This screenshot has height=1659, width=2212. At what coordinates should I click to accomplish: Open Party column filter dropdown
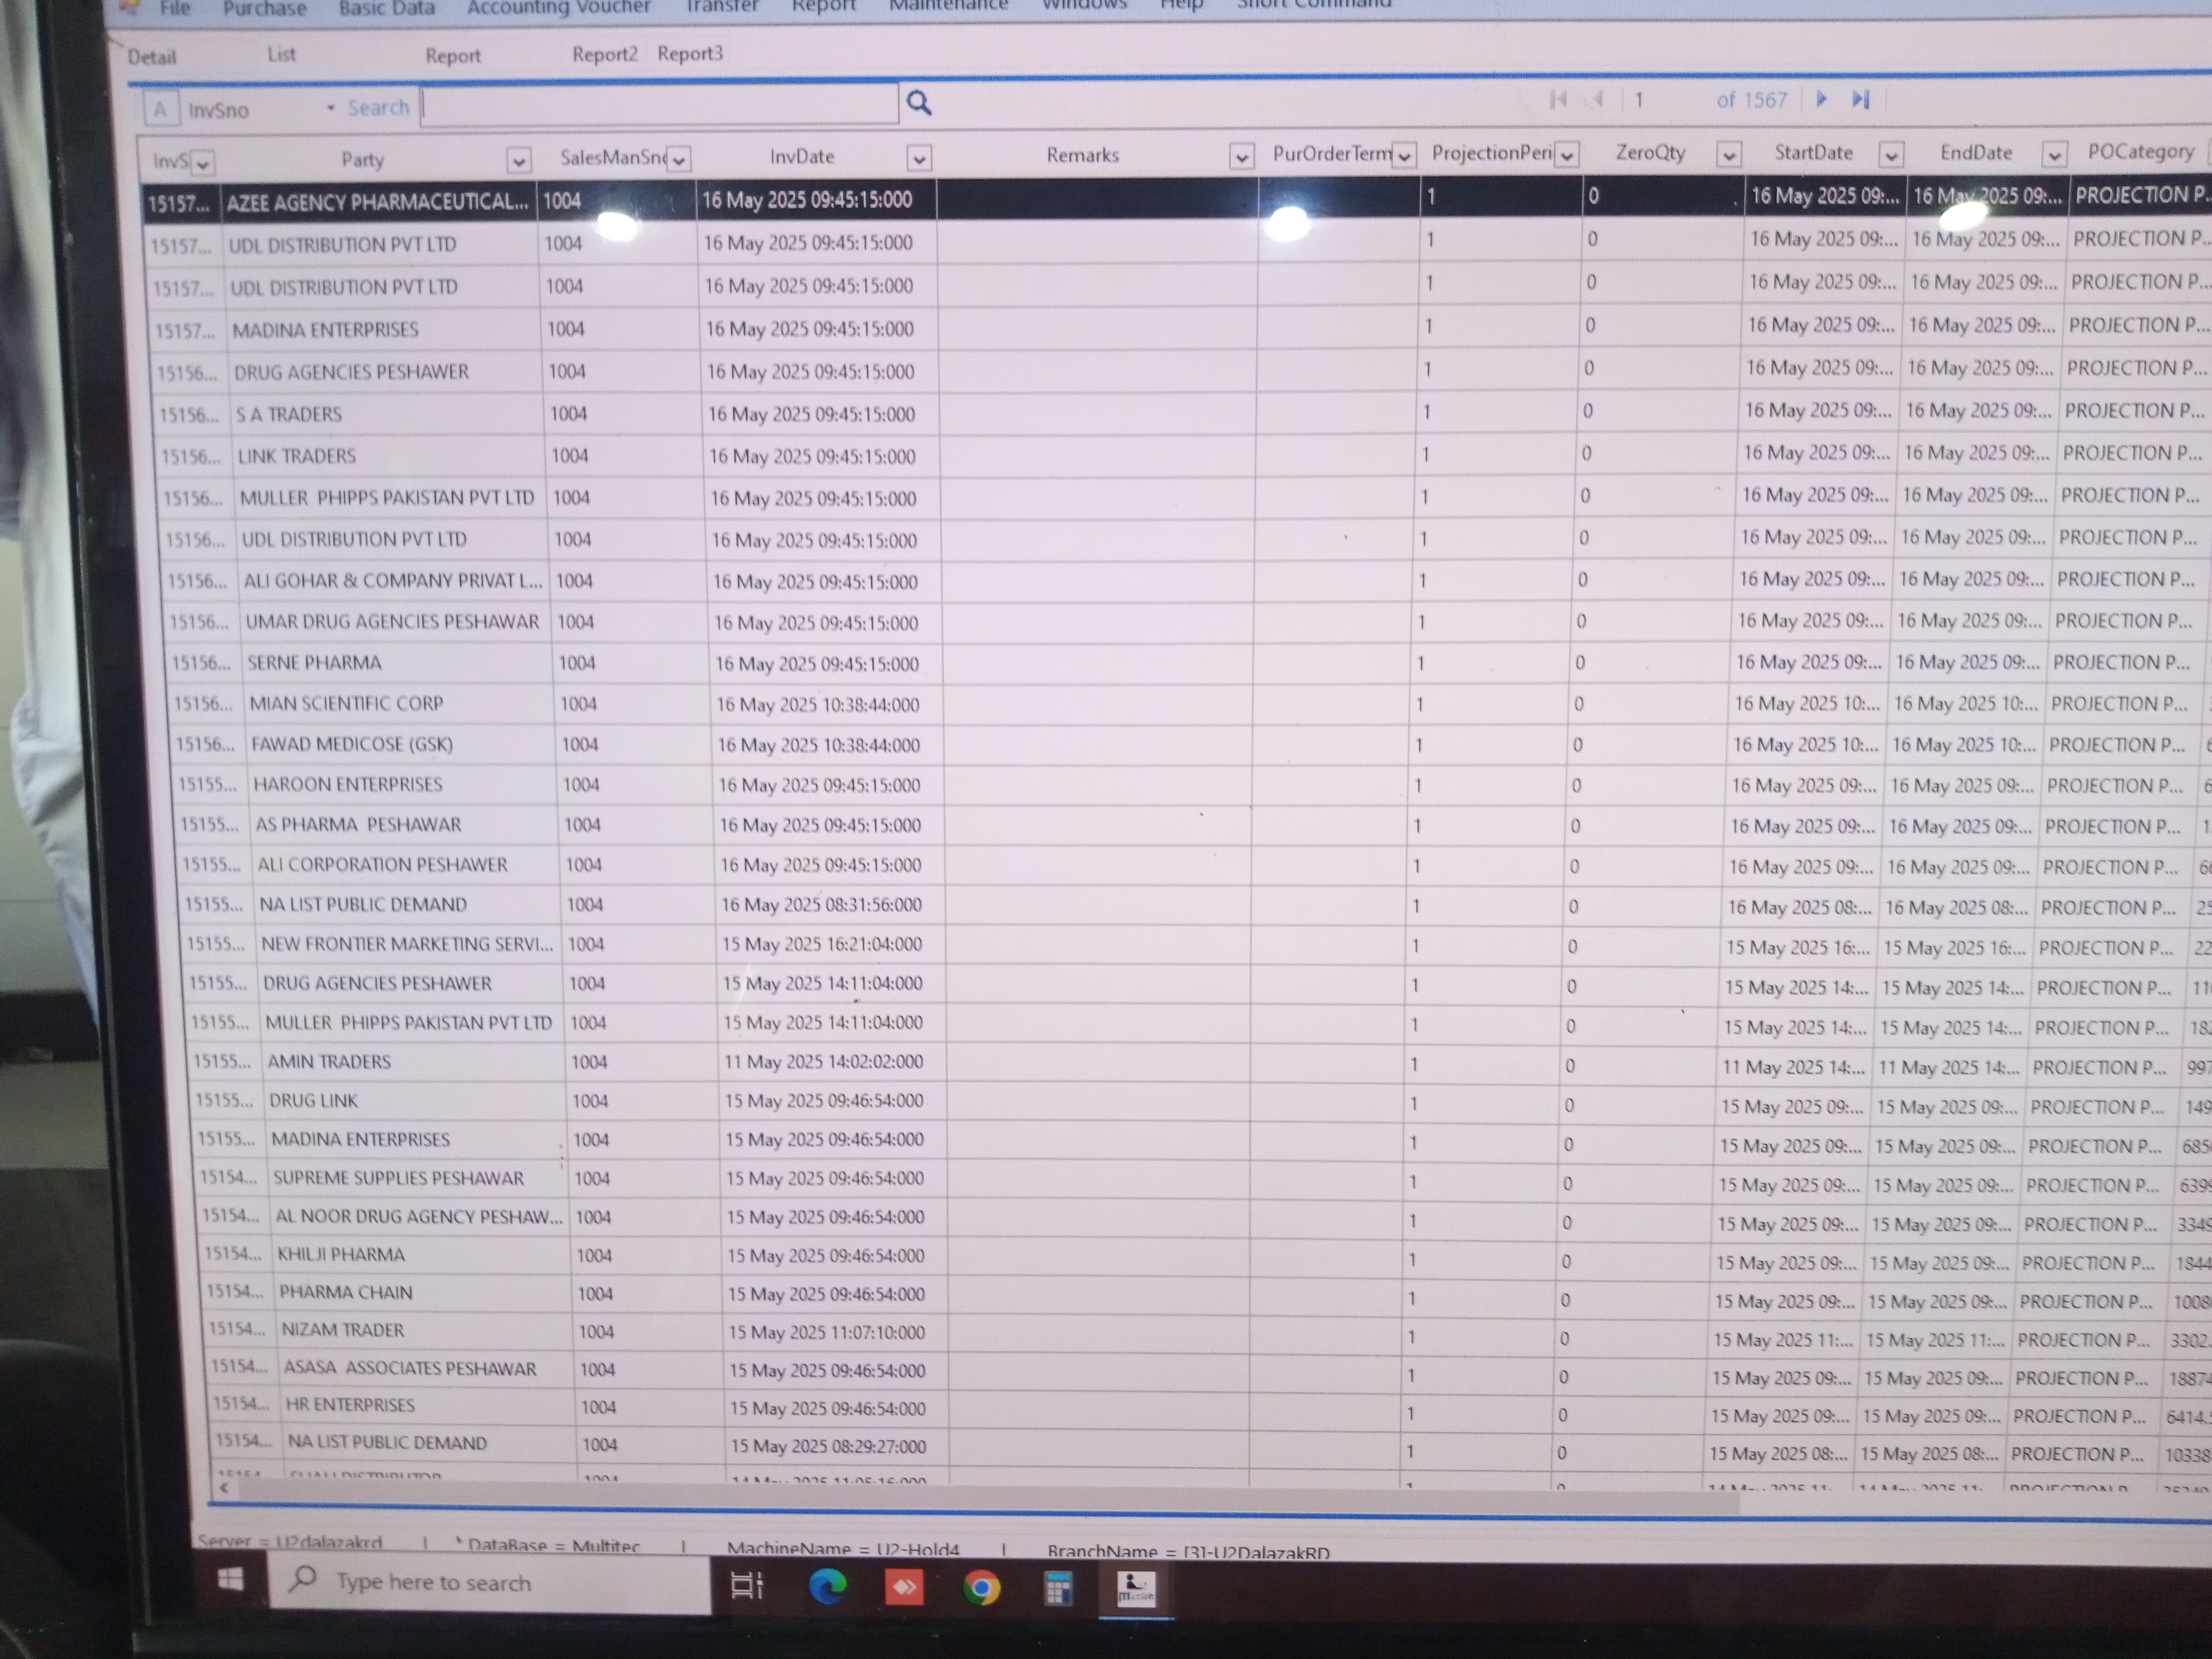(x=518, y=160)
